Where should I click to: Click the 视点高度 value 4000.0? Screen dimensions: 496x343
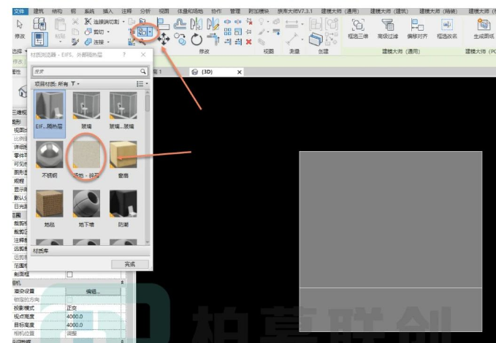[93, 317]
